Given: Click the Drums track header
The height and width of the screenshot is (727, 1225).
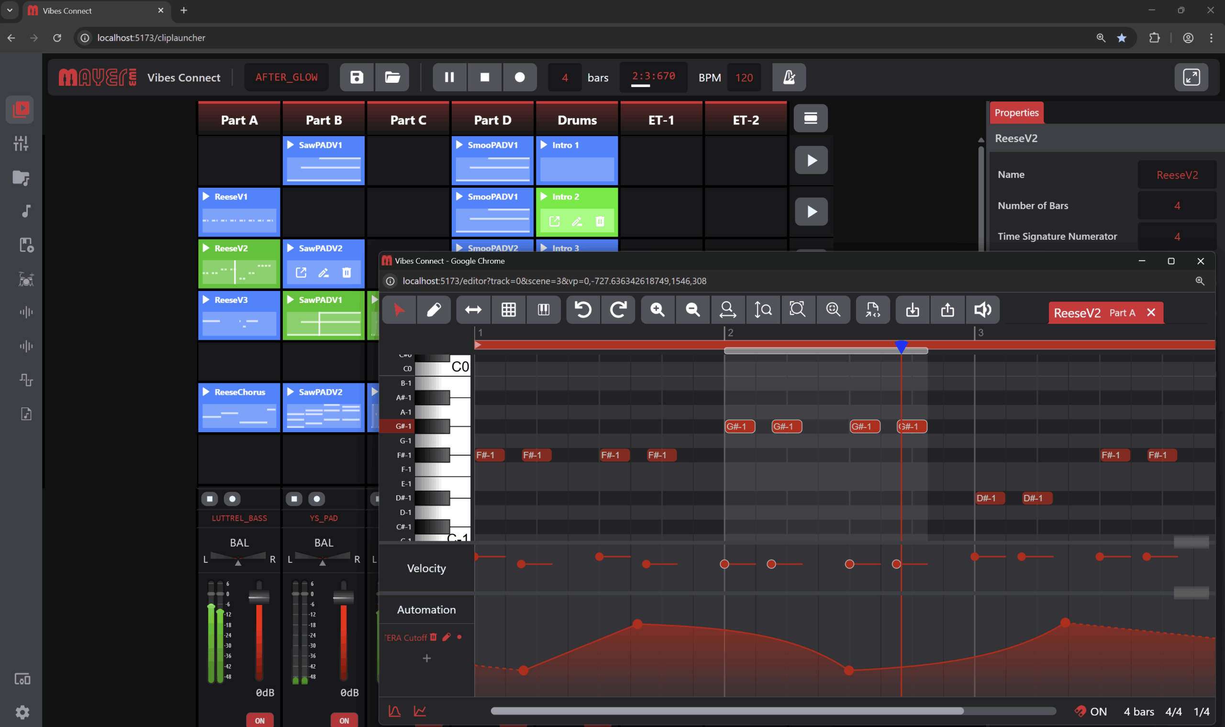Looking at the screenshot, I should point(577,120).
